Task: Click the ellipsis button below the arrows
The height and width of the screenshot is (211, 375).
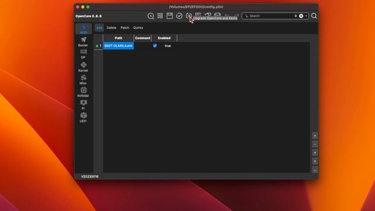Action: [315, 170]
